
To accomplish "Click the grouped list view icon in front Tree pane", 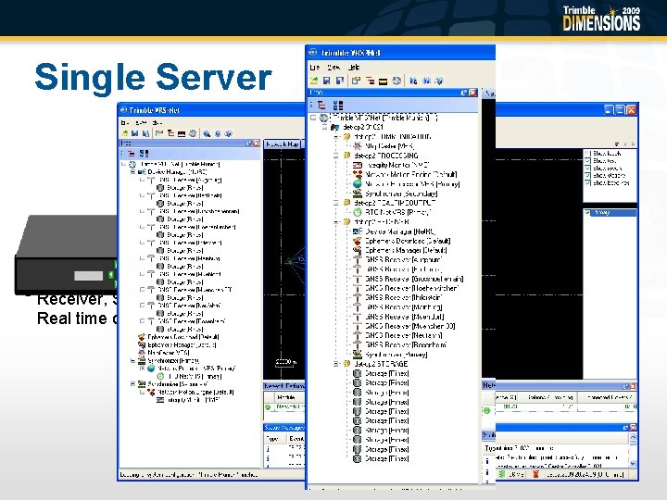I will pos(338,105).
